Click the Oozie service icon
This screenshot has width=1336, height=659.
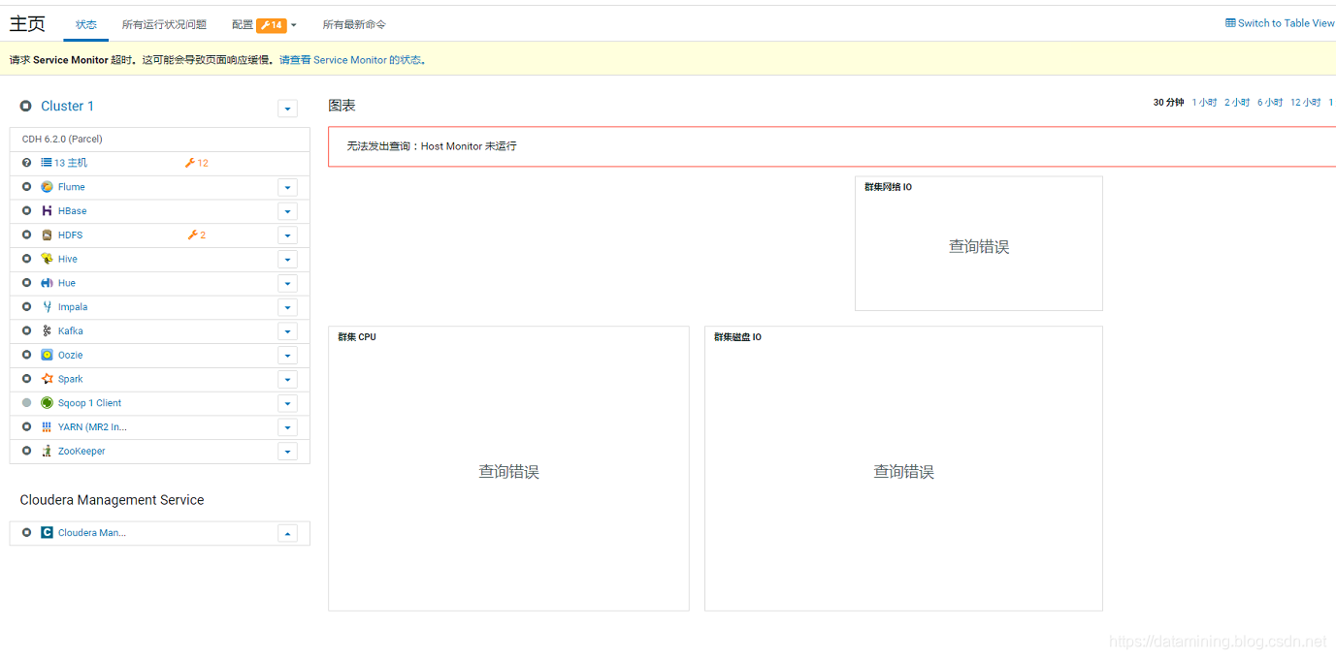tap(47, 355)
